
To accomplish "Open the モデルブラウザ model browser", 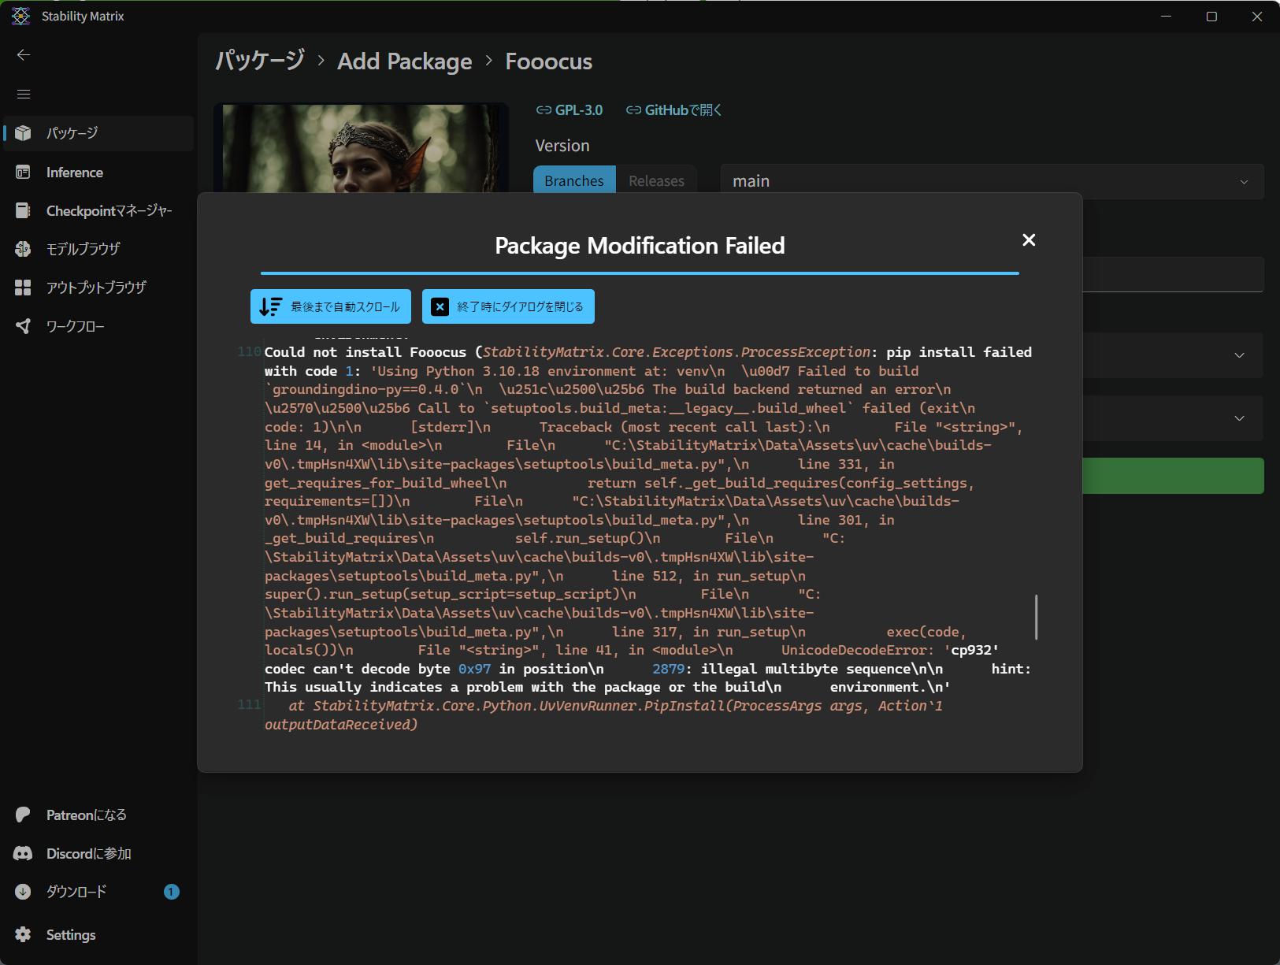I will (98, 249).
